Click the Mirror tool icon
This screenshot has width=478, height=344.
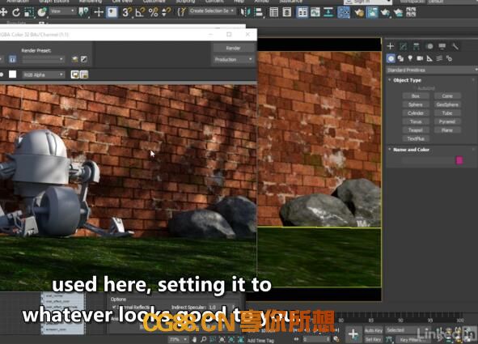coord(245,12)
